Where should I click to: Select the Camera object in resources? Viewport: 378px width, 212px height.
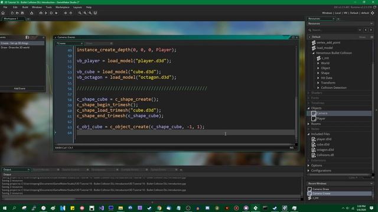pos(339,113)
